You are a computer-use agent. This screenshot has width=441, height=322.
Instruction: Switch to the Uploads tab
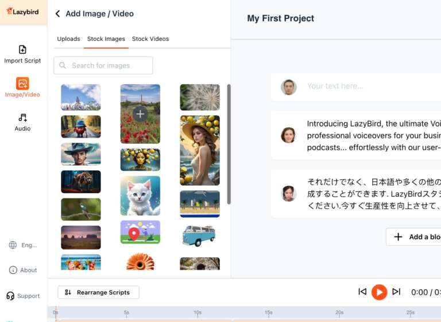[68, 39]
